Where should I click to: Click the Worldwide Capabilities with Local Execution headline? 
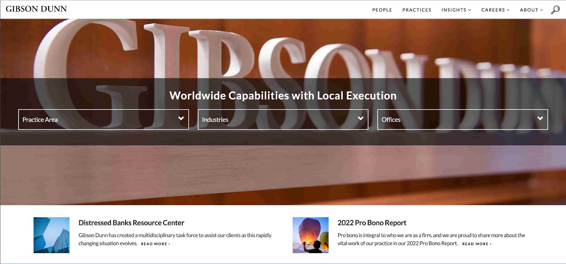283,95
